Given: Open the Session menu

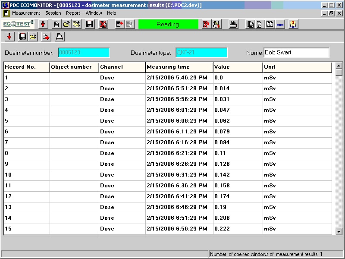Looking at the screenshot, I should coord(53,13).
